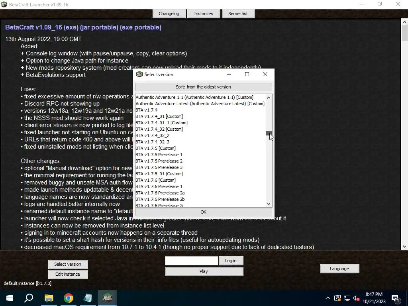This screenshot has width=408, height=306.
Task: Open the (exe) download link
Action: pyautogui.click(x=71, y=27)
